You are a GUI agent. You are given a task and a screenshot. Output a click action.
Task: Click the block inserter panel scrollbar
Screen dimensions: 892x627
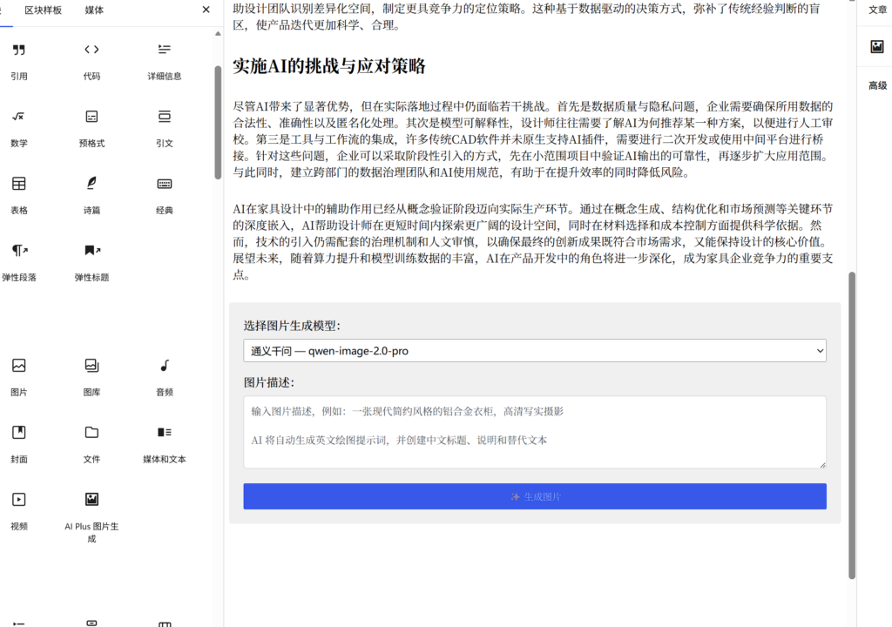tap(218, 122)
